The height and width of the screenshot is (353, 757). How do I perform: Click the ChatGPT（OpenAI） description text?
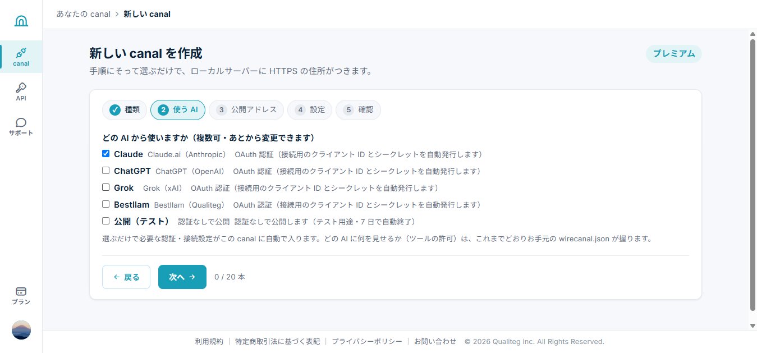pyautogui.click(x=190, y=171)
